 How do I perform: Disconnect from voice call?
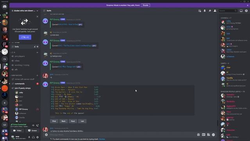coord(37,125)
